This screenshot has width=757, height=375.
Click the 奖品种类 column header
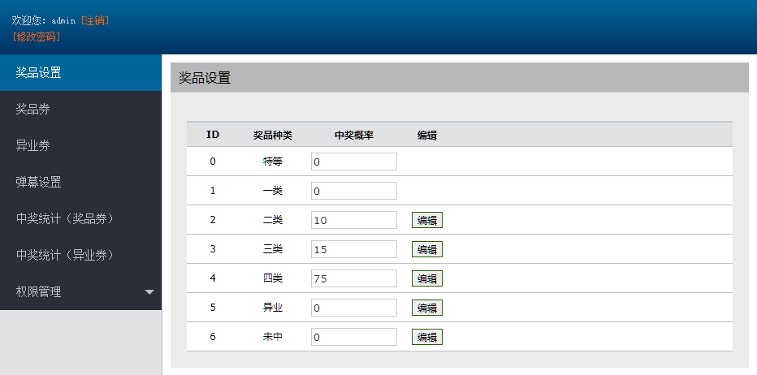[x=273, y=136]
